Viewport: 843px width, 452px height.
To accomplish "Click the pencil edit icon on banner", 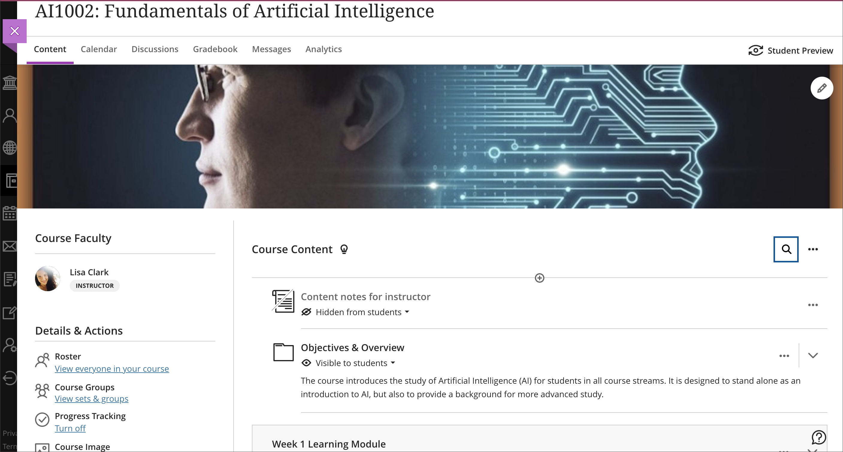I will 821,88.
